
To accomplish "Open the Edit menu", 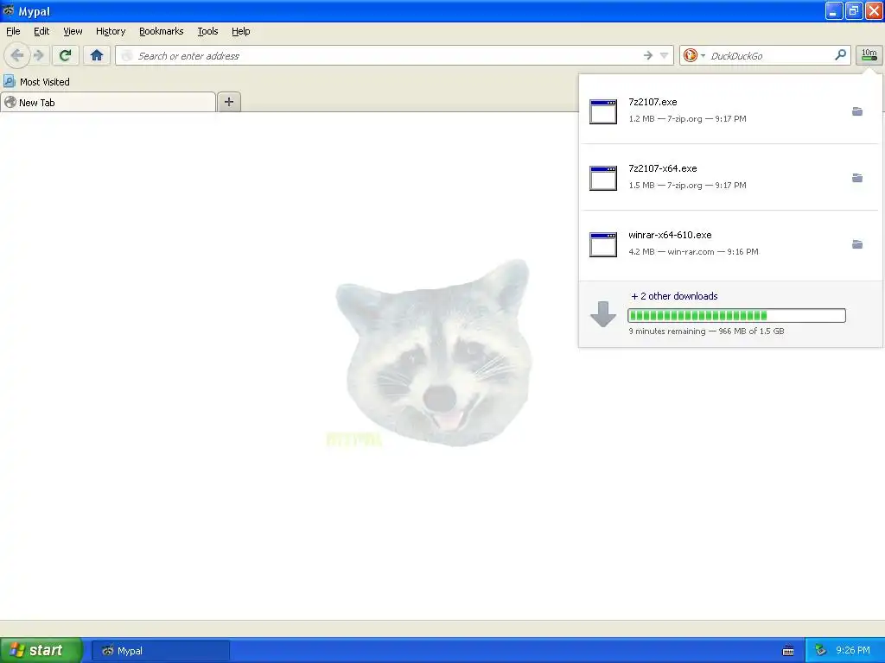I will (41, 31).
